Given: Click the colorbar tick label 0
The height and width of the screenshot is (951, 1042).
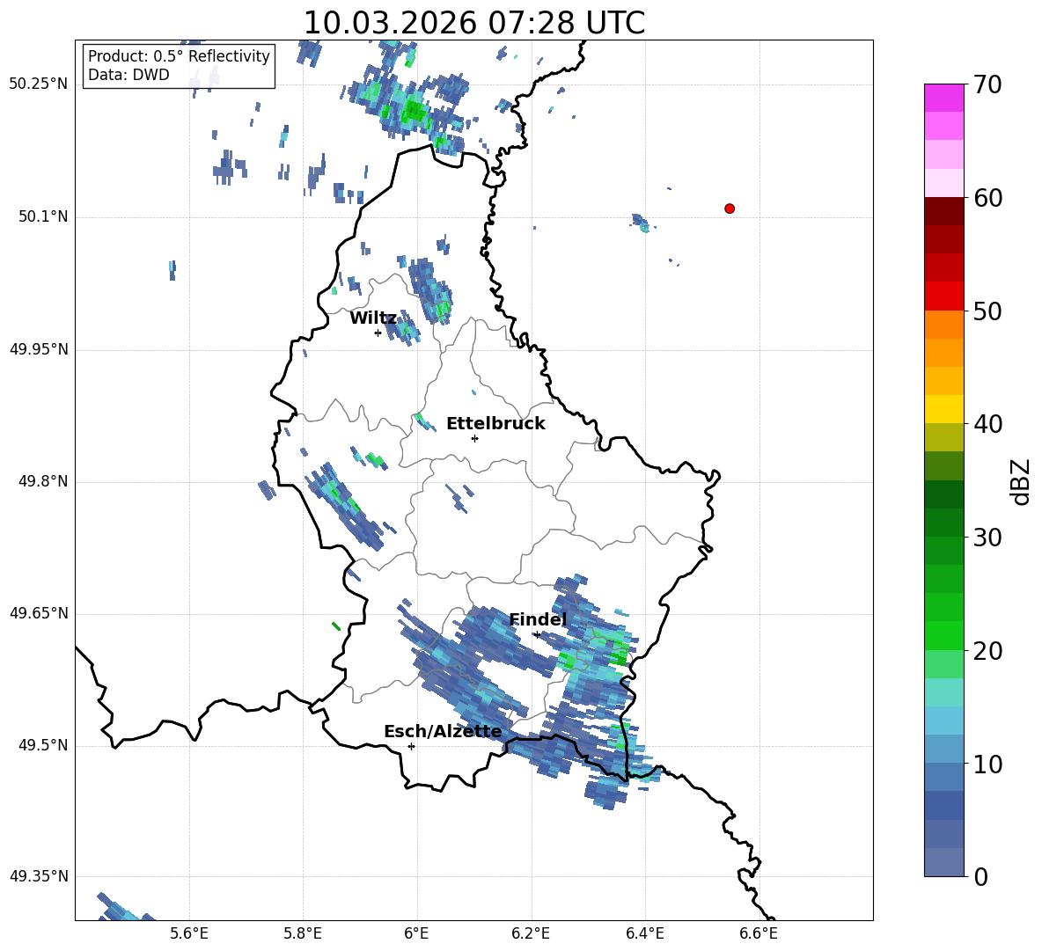Looking at the screenshot, I should tap(980, 877).
